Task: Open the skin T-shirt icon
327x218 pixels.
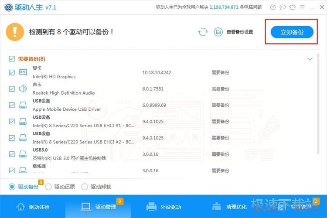Action: (x=293, y=7)
